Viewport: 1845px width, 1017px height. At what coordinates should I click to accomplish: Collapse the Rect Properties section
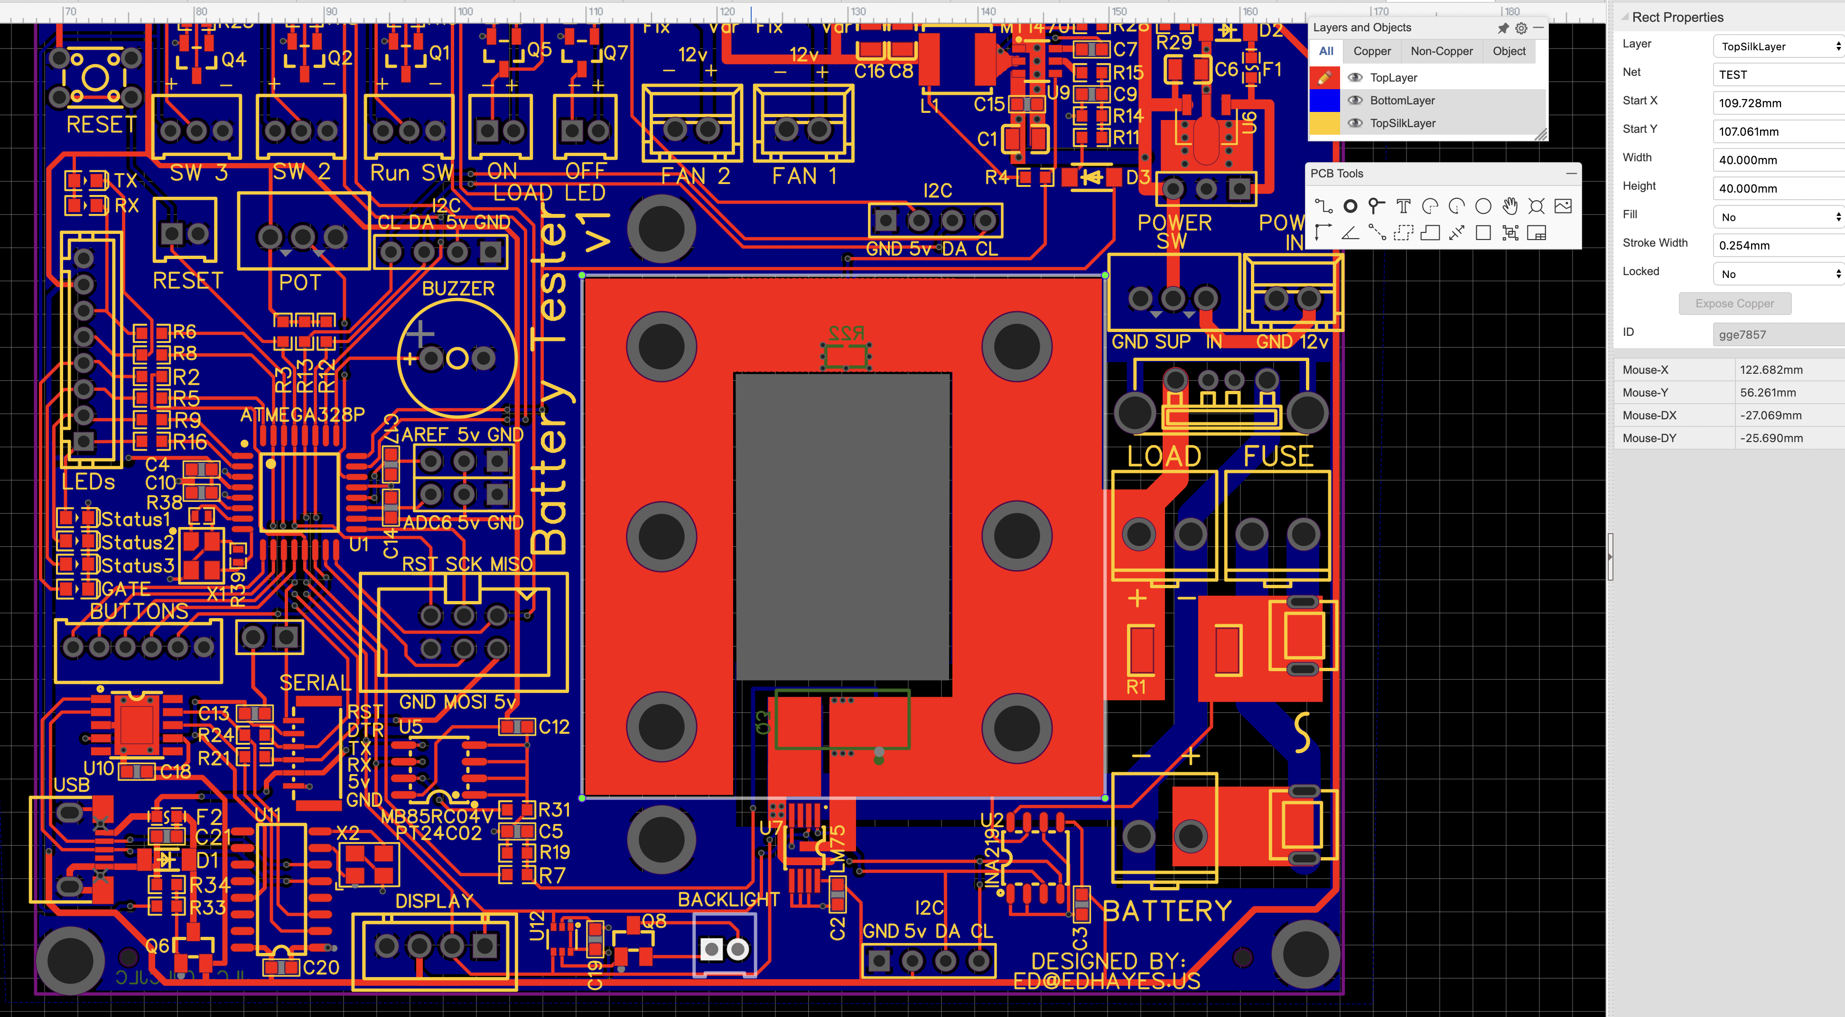click(x=1624, y=17)
